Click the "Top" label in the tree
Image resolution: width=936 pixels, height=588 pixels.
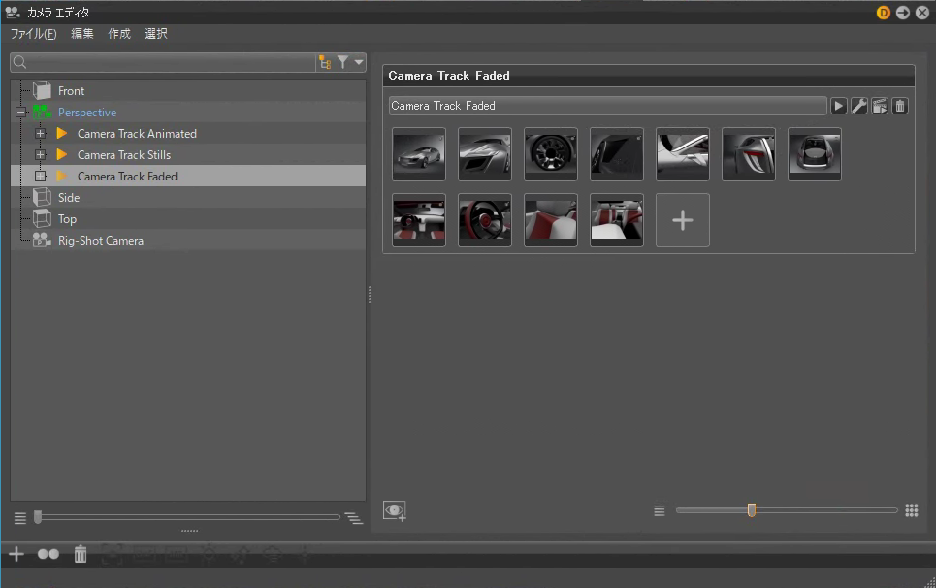(x=68, y=219)
